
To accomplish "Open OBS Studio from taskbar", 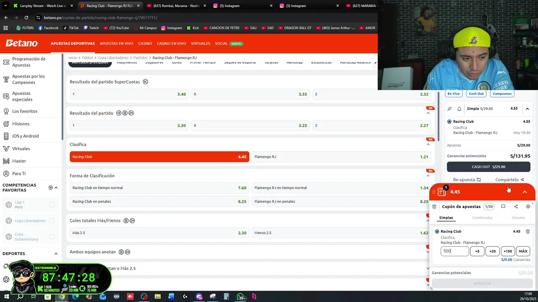I will tap(144, 297).
